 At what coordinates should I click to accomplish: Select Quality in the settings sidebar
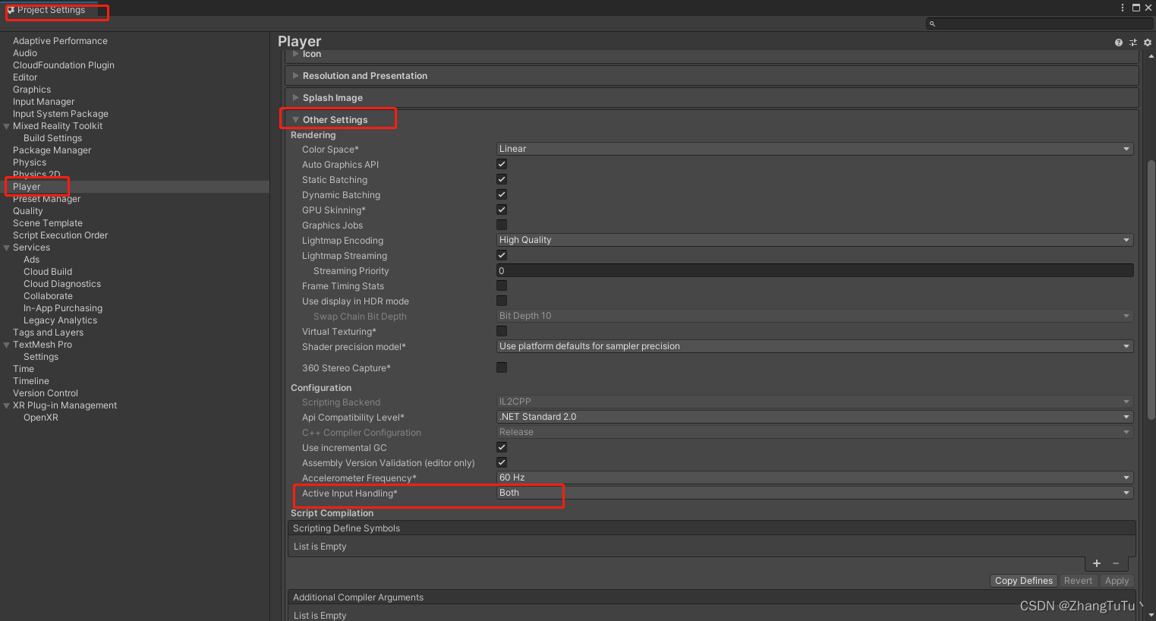tap(27, 210)
